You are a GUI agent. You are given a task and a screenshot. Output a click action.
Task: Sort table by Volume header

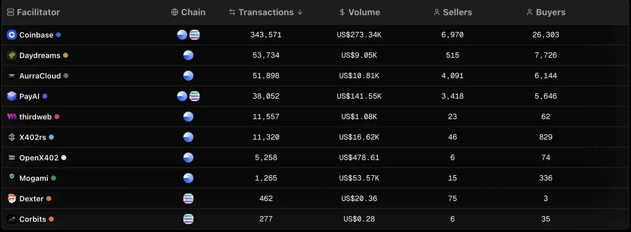(359, 12)
